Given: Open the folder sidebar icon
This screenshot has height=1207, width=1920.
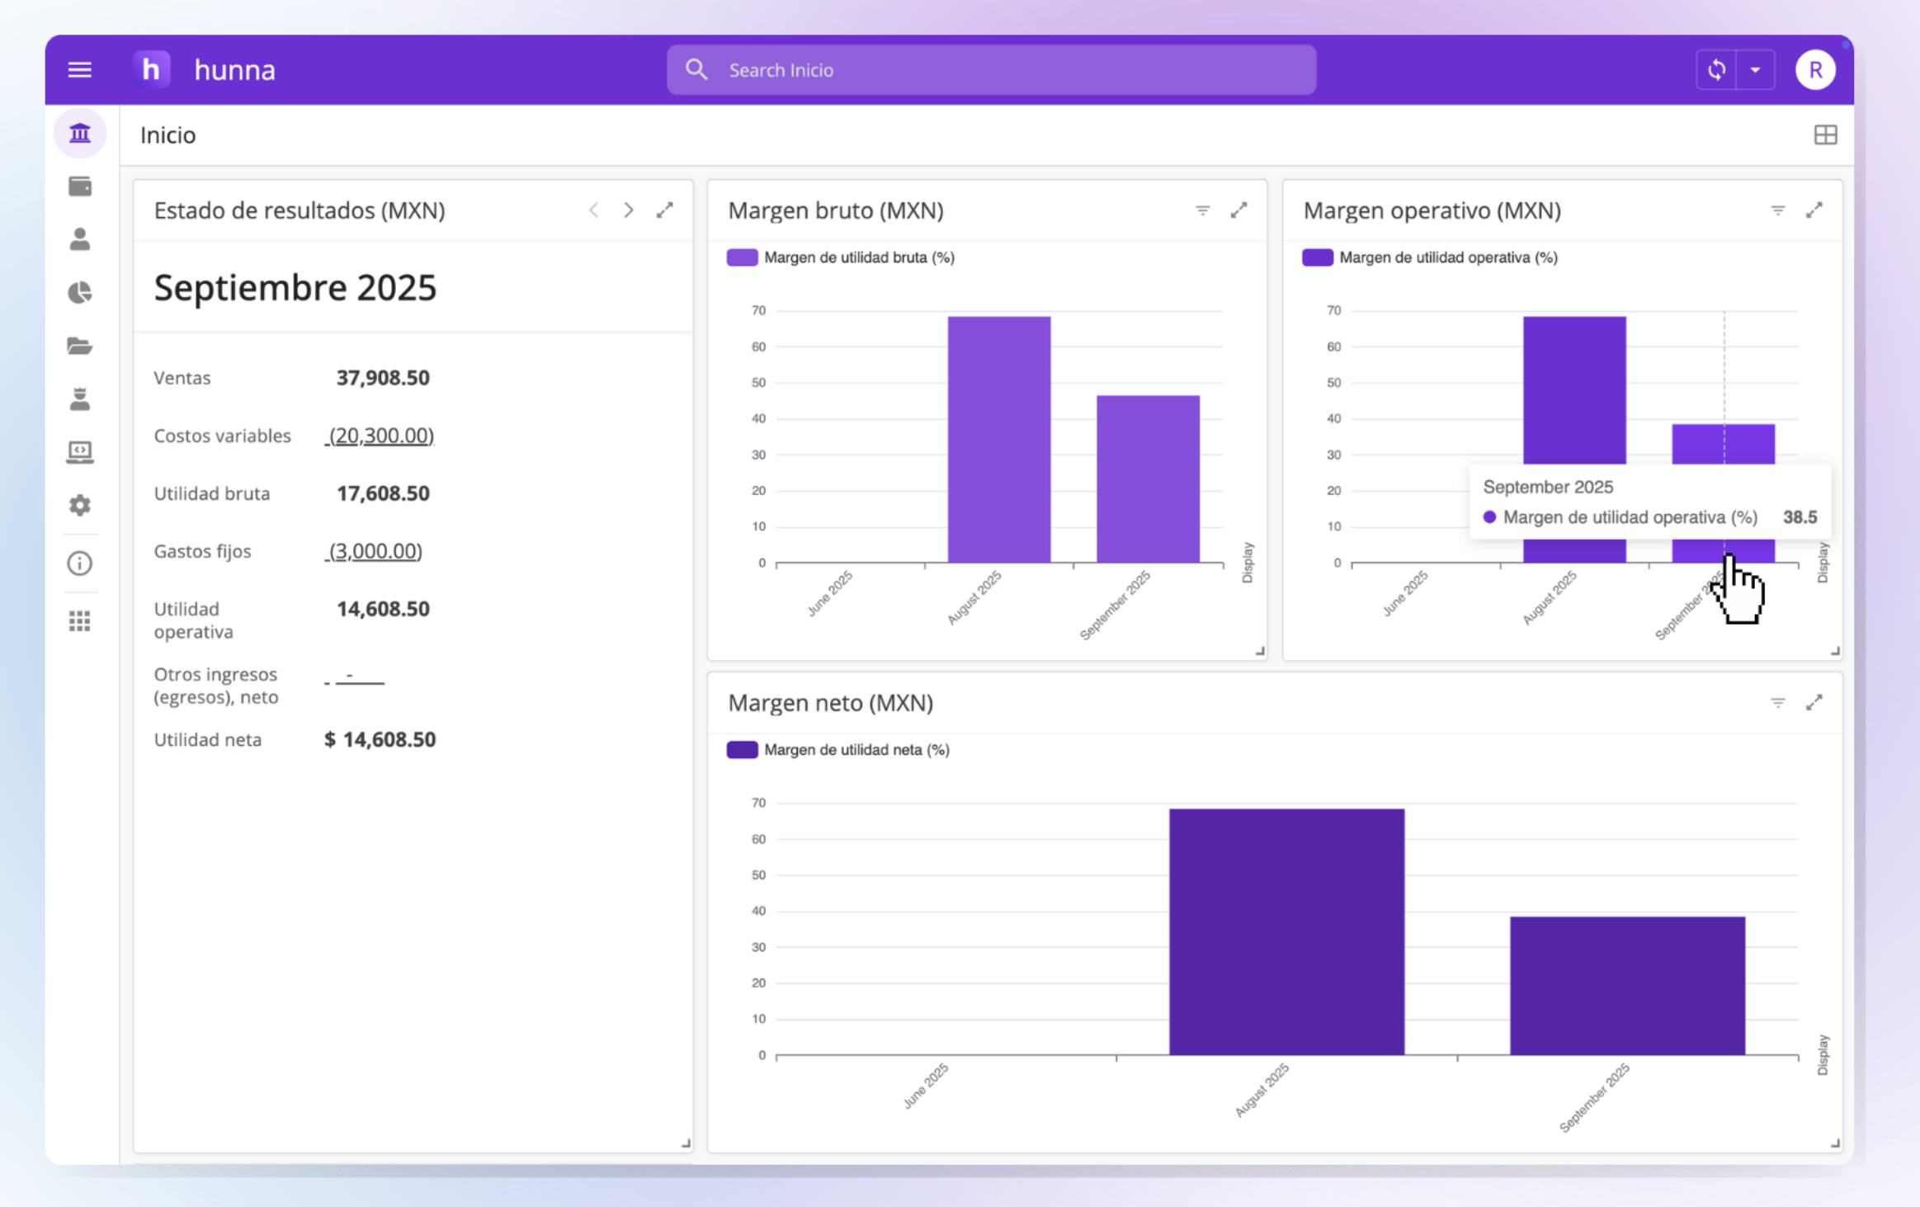Looking at the screenshot, I should (80, 346).
